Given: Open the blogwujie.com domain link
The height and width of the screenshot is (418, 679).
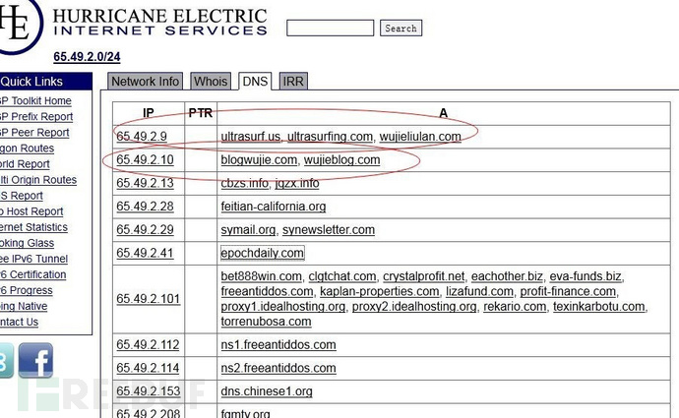Looking at the screenshot, I should coord(259,159).
